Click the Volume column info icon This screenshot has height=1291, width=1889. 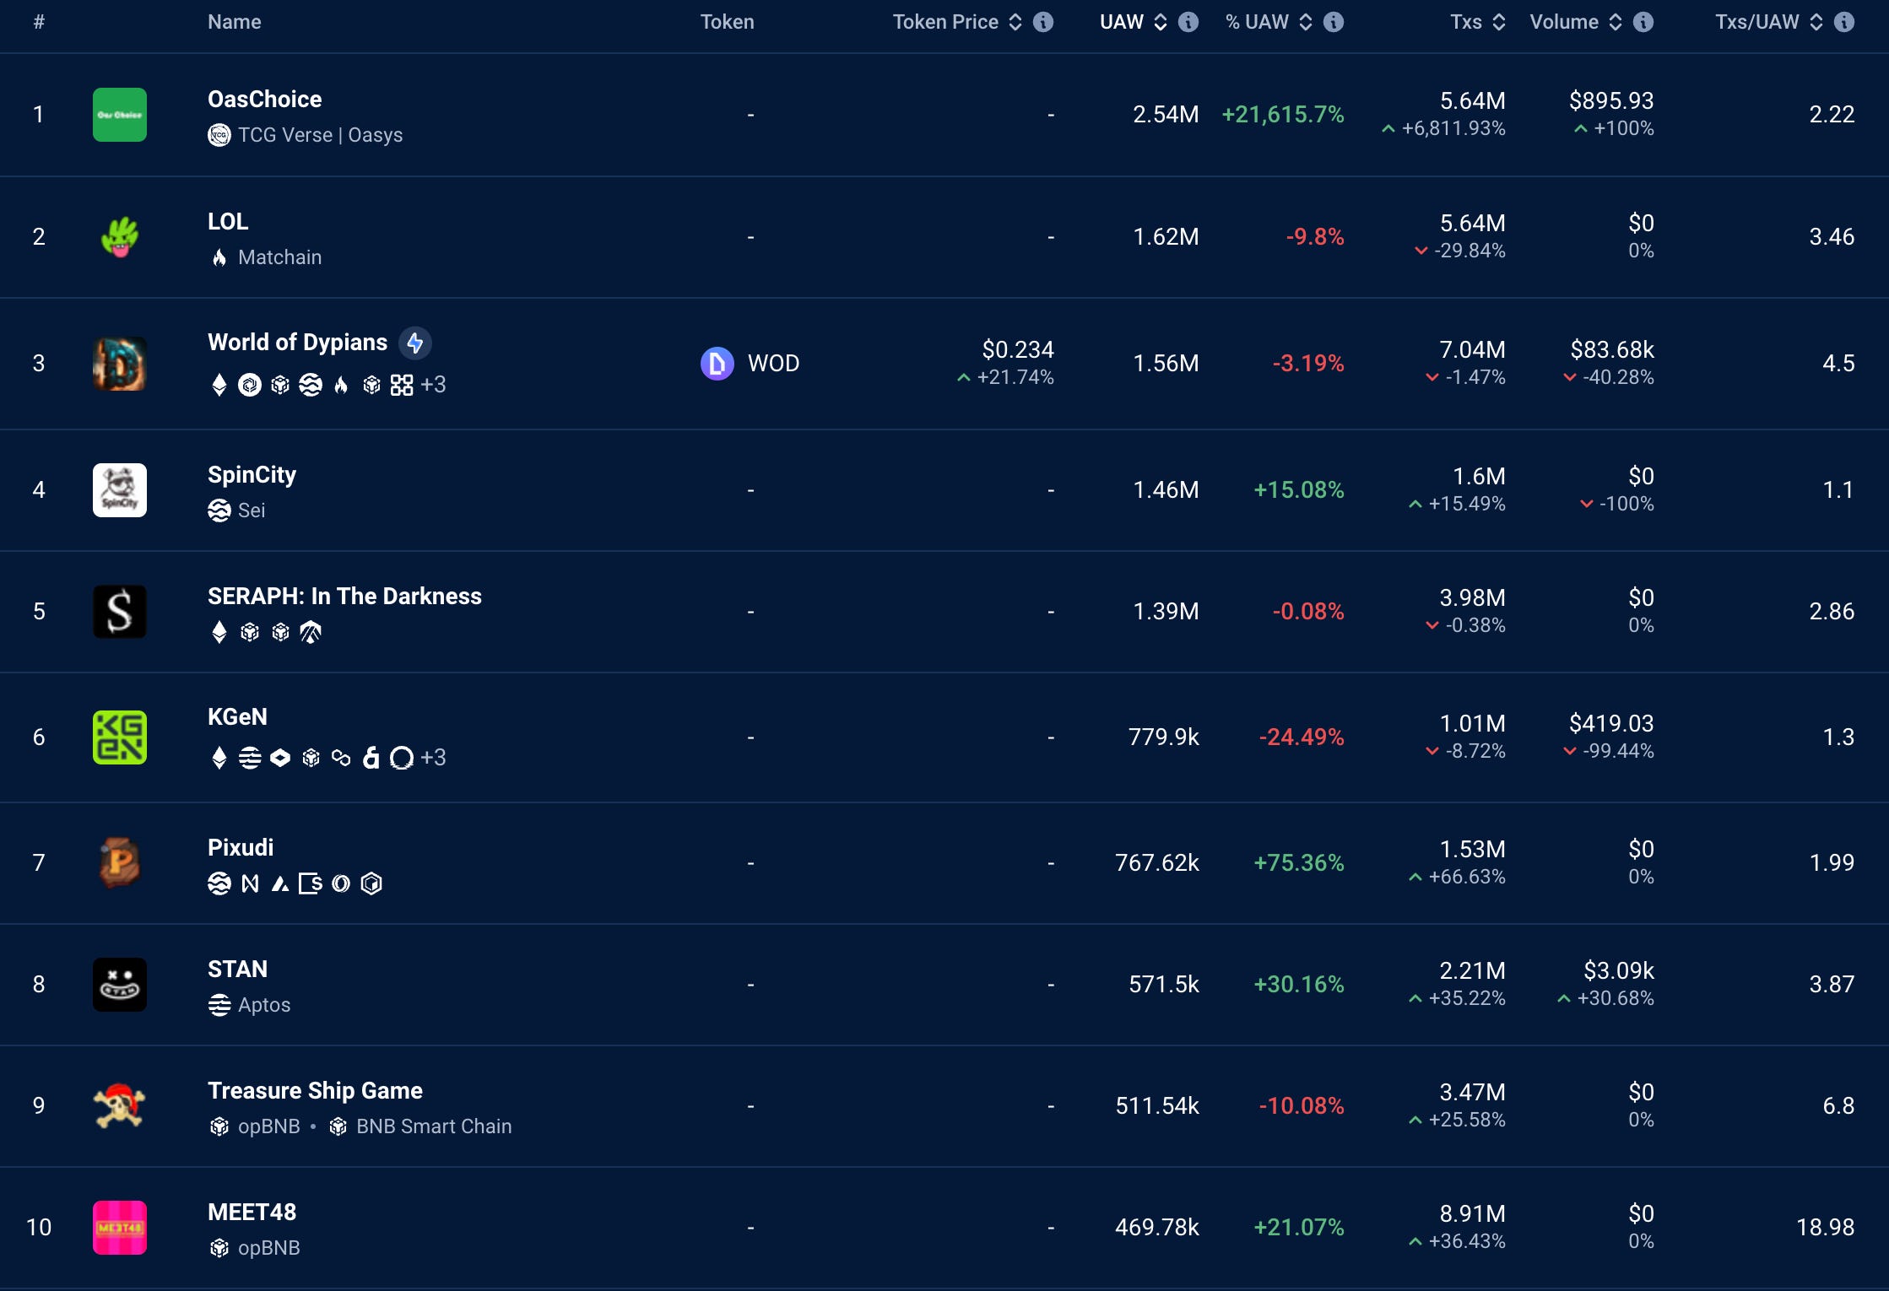[x=1643, y=22]
